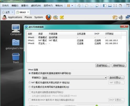Open the snapshot manager icon

click(x=97, y=6)
